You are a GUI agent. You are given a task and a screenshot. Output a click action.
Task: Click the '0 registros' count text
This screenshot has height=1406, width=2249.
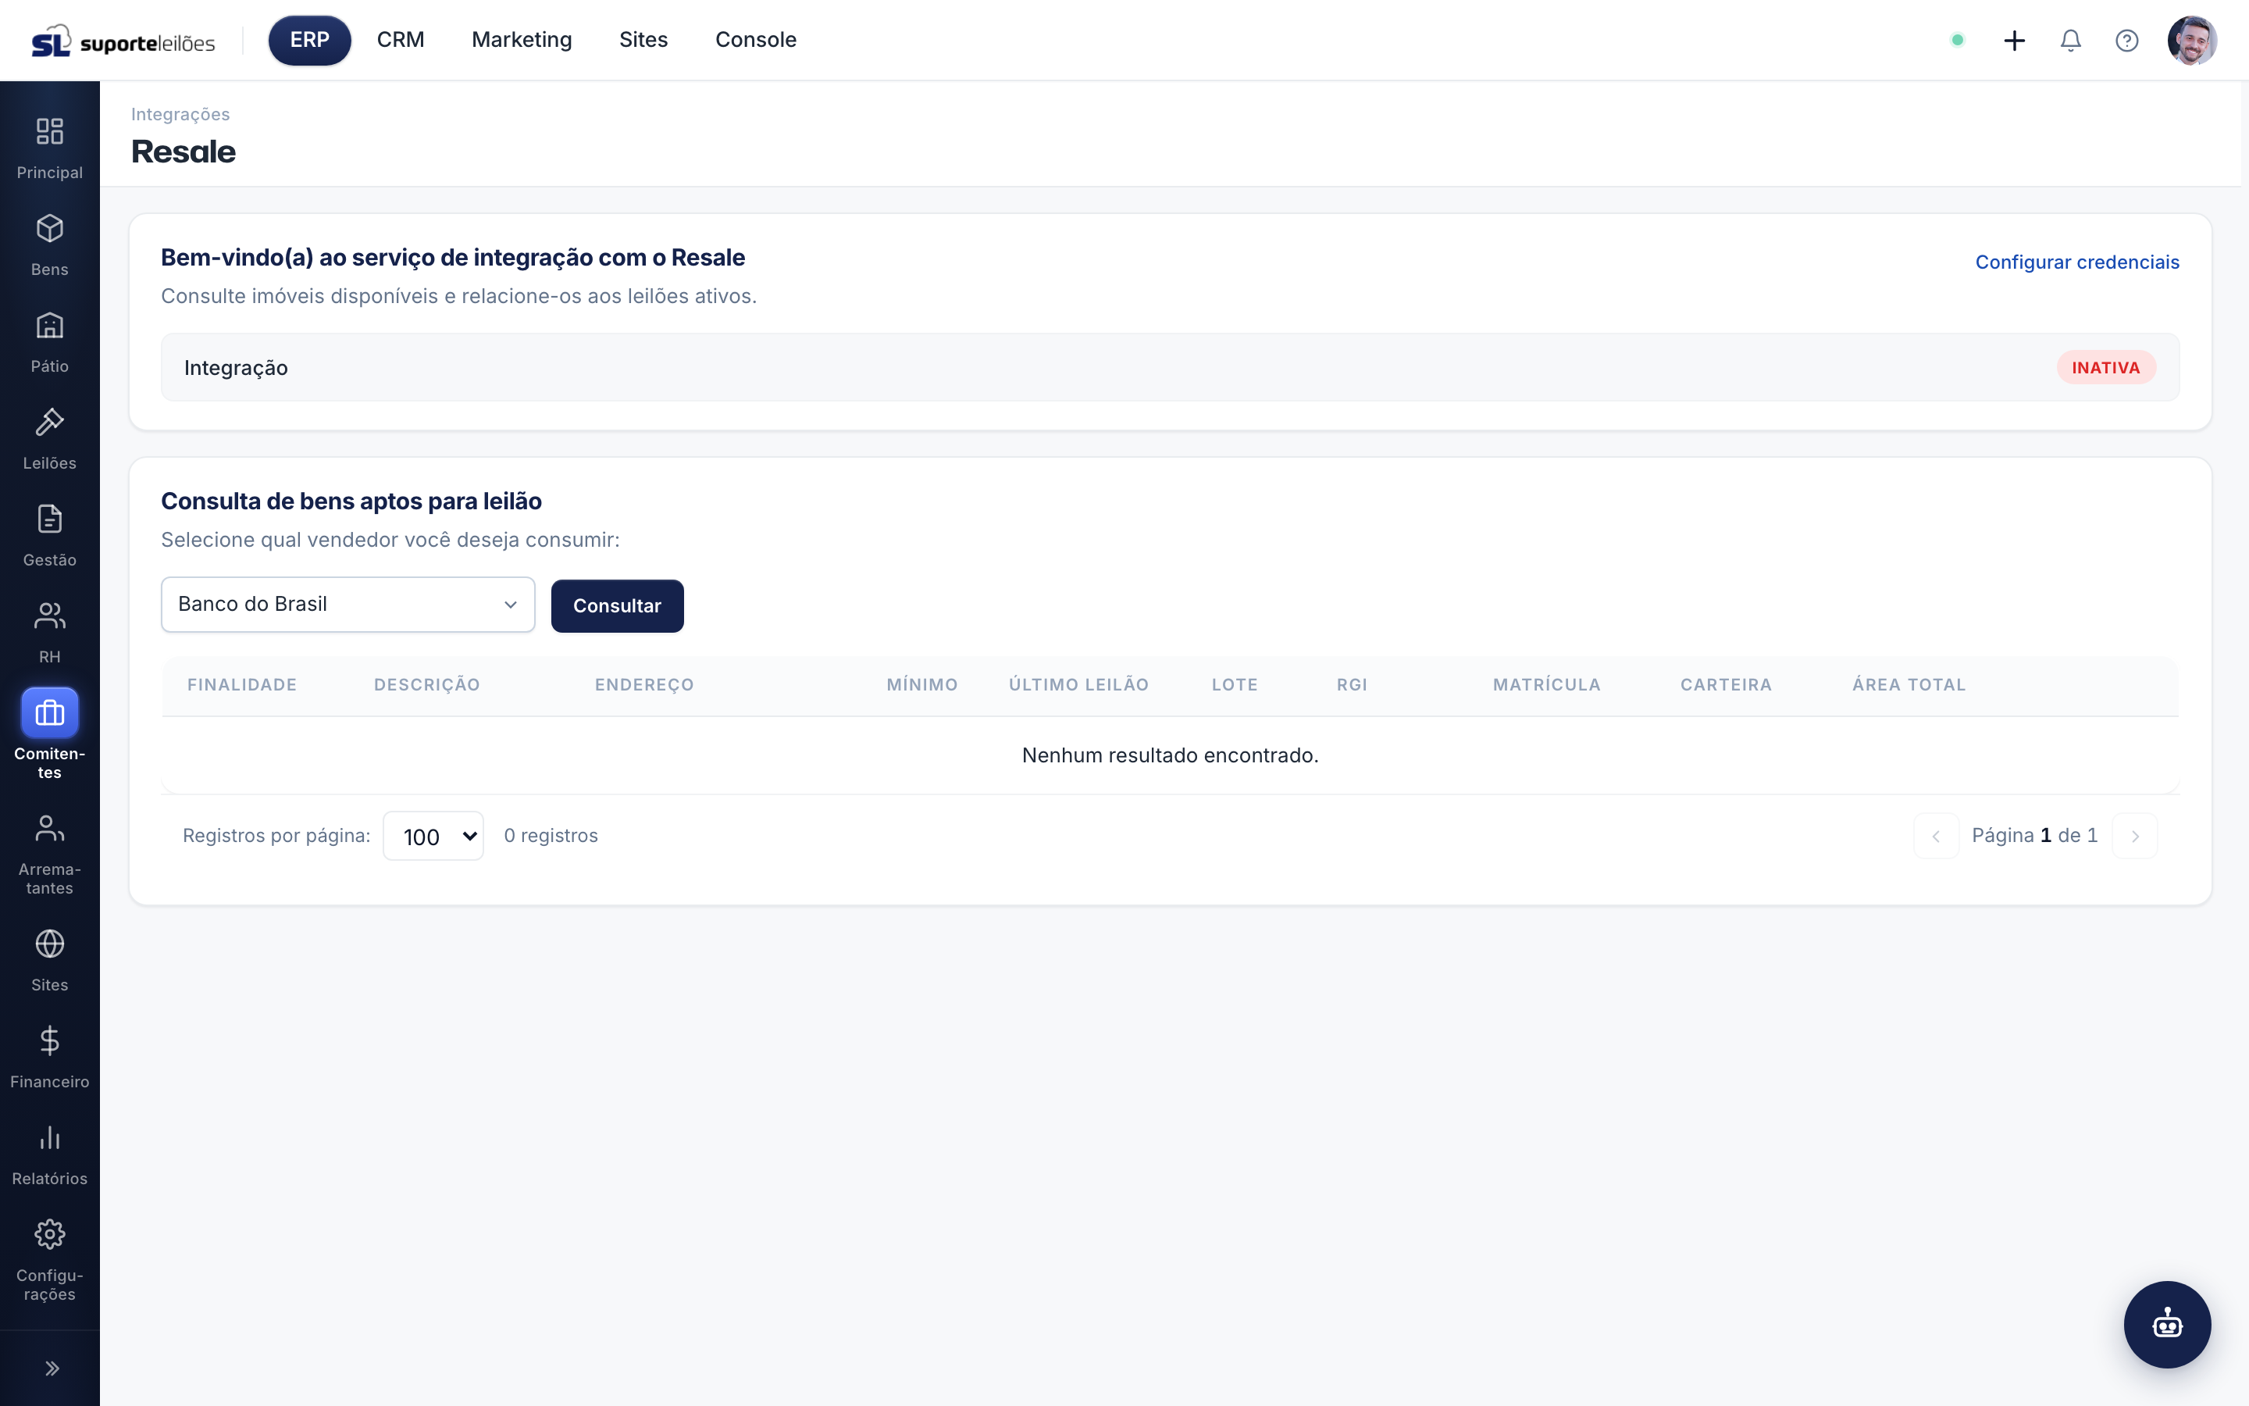(551, 836)
